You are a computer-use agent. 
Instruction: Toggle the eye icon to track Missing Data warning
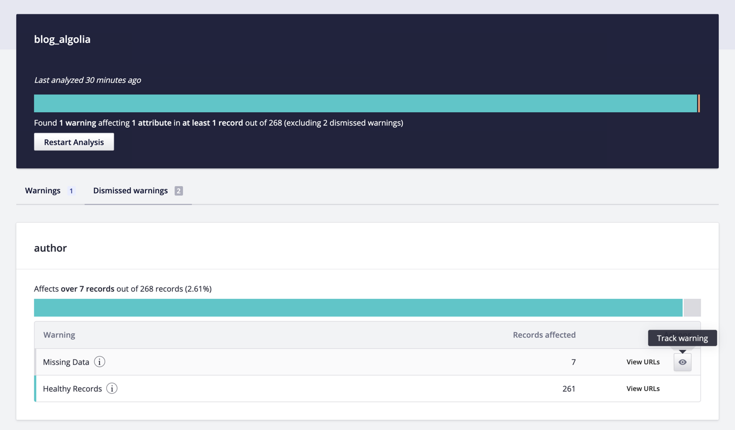(682, 362)
